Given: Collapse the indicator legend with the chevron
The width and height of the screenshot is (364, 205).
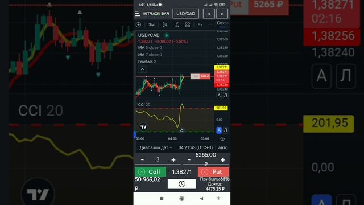Looking at the screenshot, I should 143,69.
